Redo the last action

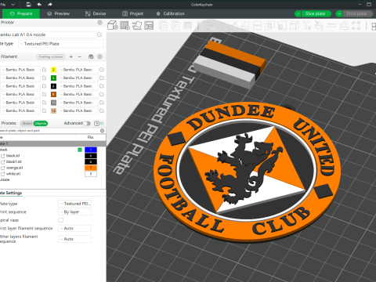[x=50, y=5]
